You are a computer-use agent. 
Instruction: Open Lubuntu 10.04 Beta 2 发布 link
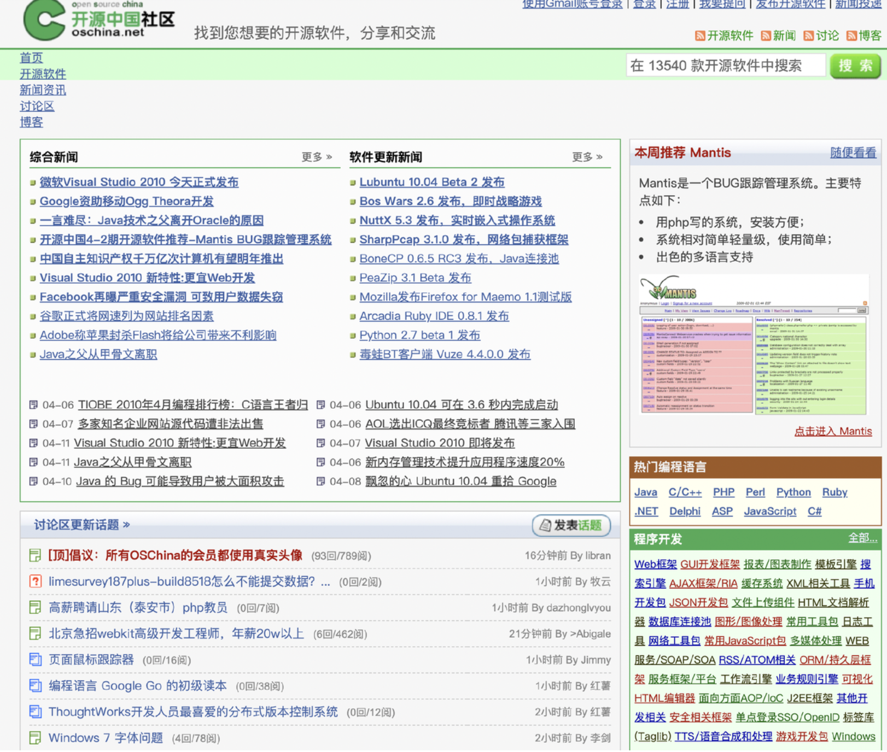coord(431,182)
